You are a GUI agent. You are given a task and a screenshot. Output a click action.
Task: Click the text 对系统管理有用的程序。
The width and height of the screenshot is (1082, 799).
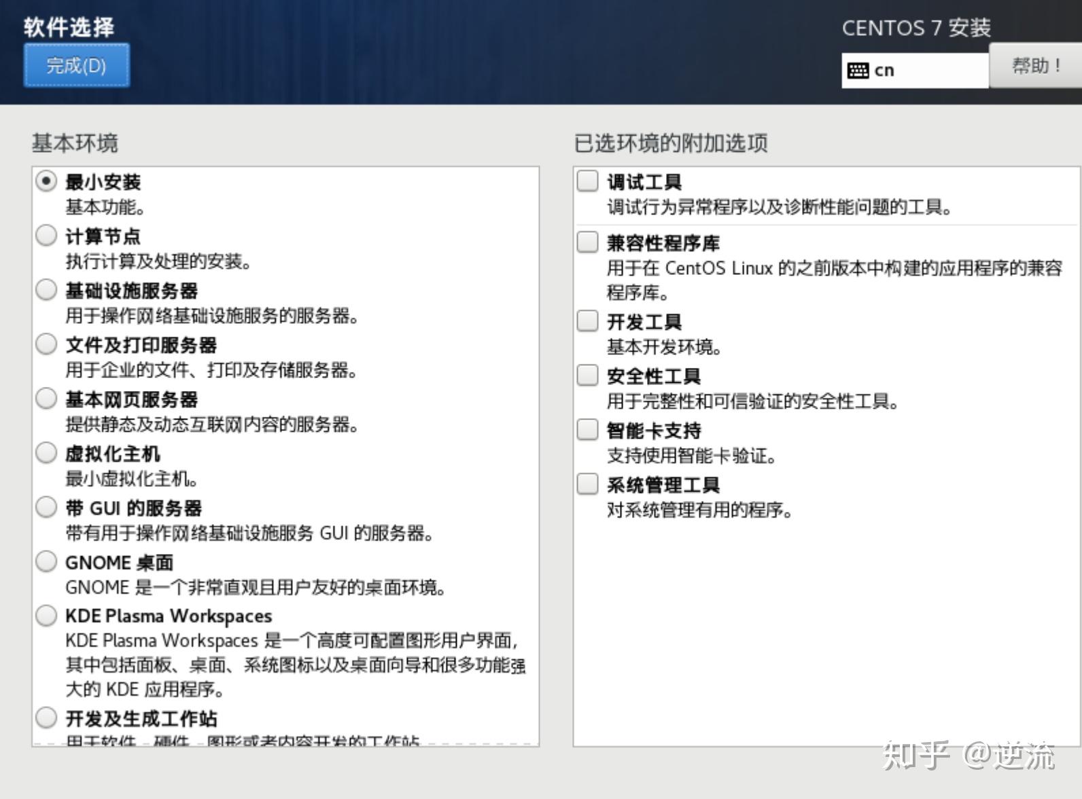700,510
